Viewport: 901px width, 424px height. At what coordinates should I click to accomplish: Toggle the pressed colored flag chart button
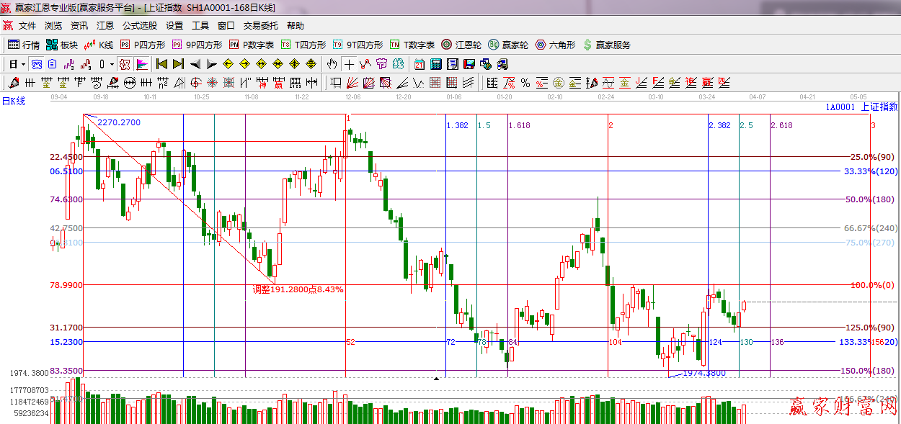(141, 64)
